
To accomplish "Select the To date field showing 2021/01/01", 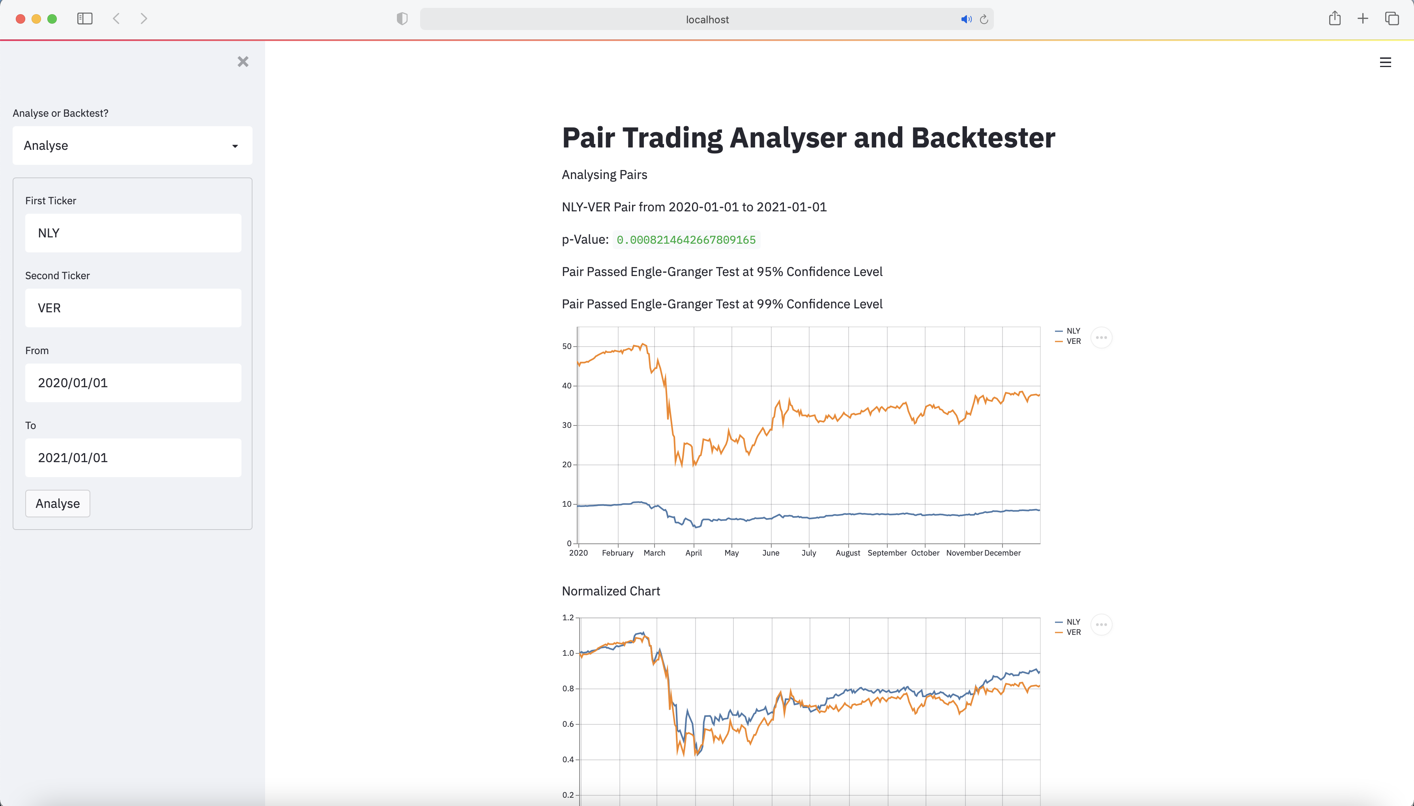I will [133, 457].
